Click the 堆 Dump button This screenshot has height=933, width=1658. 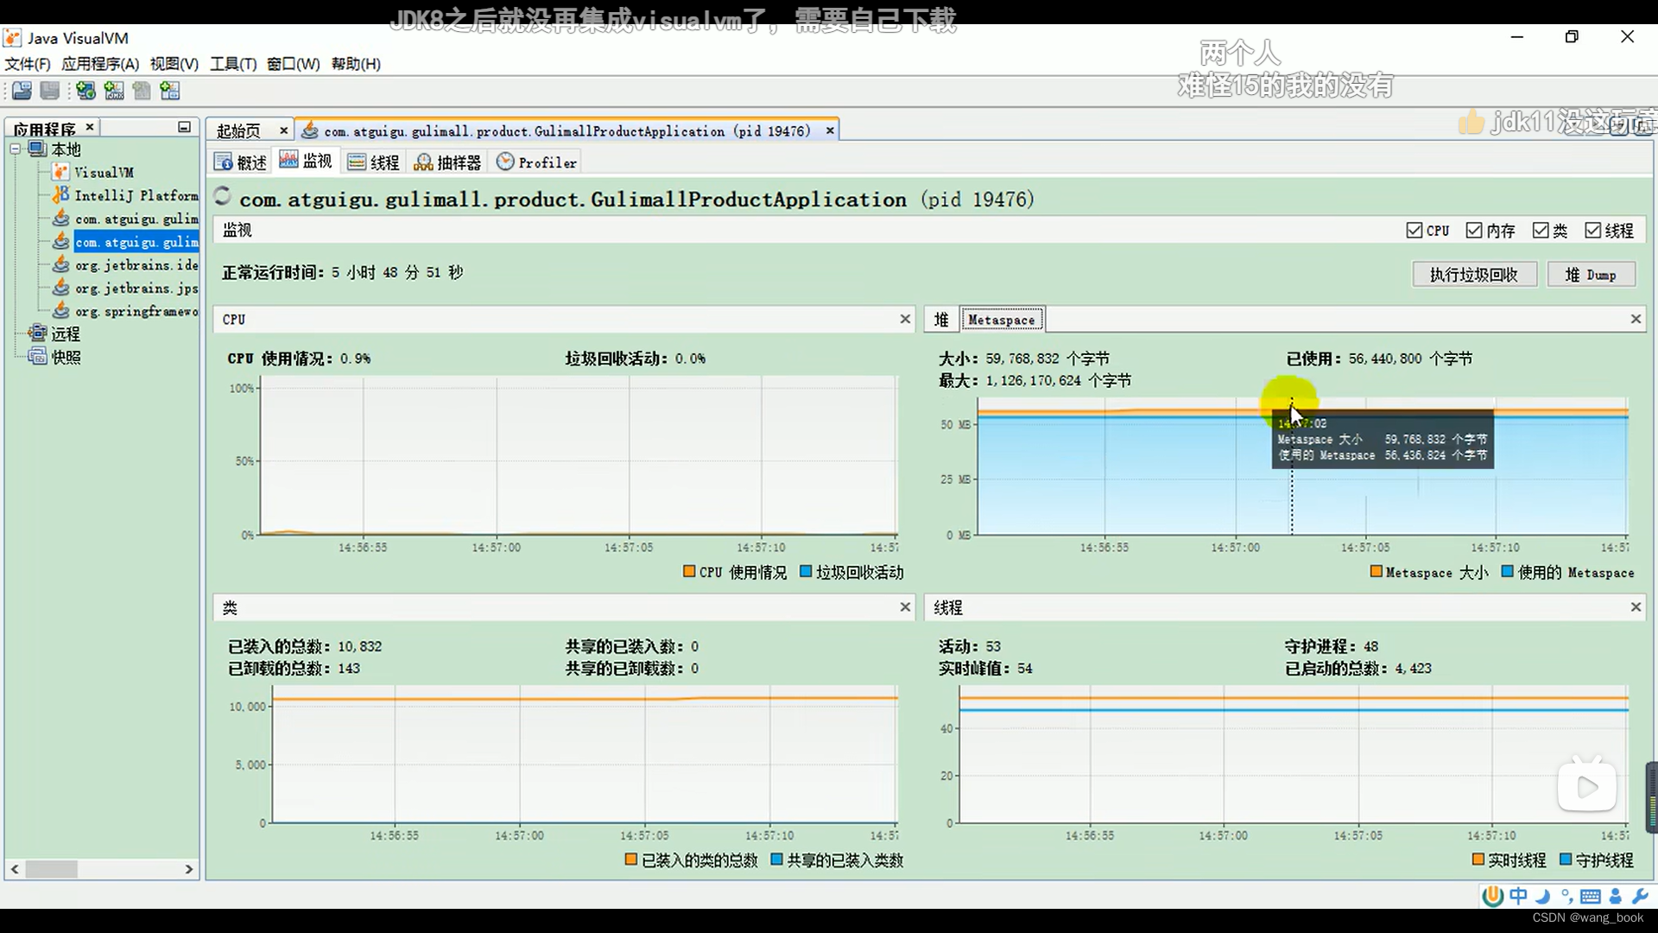tap(1590, 275)
